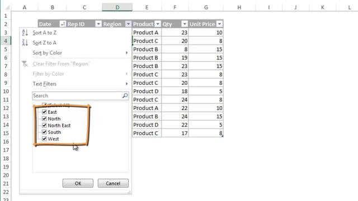Select column D header
The height and width of the screenshot is (201, 358).
click(x=117, y=7)
